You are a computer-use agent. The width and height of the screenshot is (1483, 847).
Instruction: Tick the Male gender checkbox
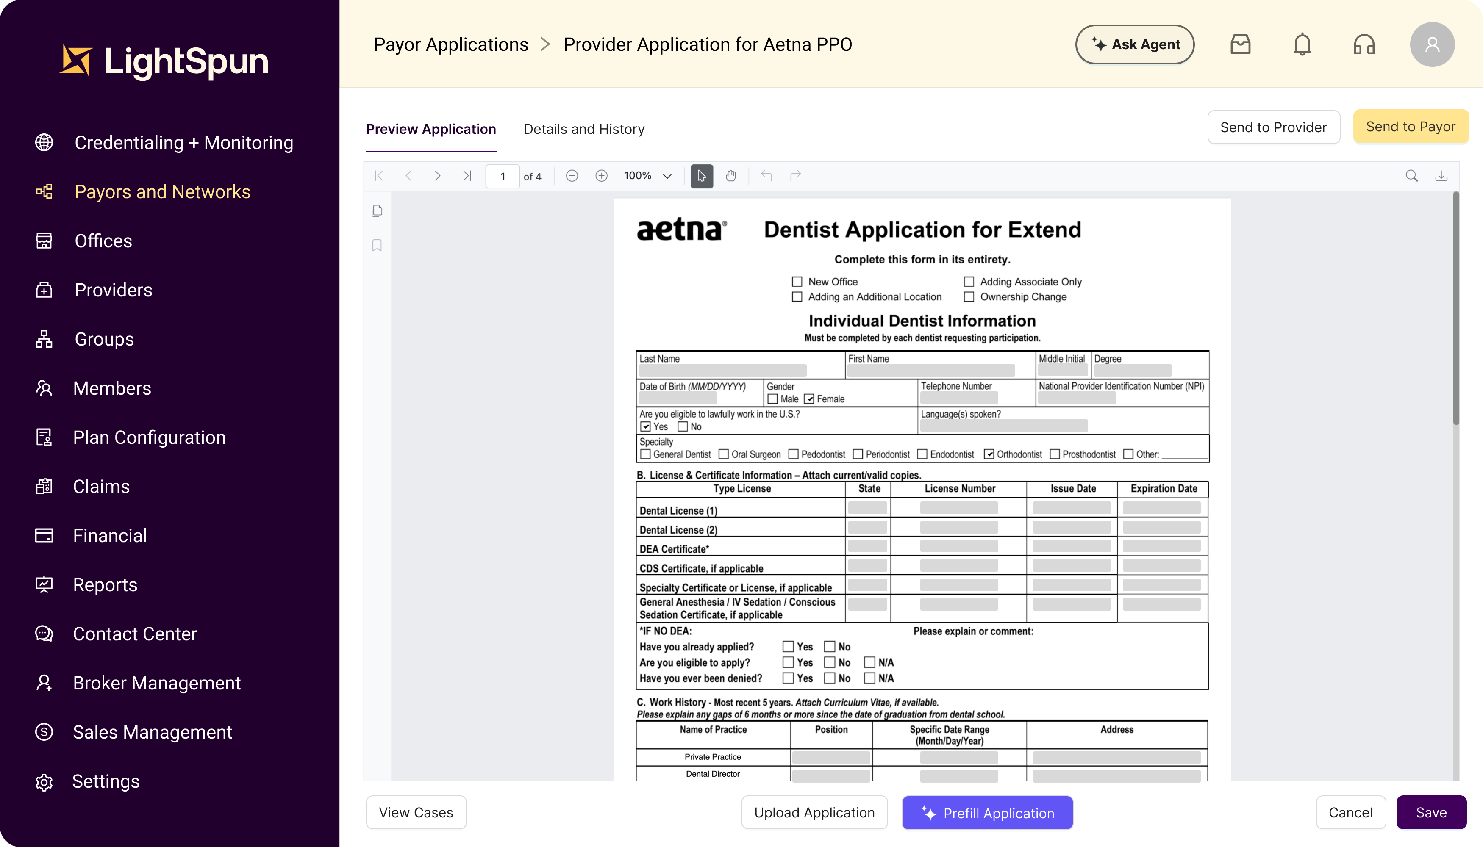pos(772,399)
